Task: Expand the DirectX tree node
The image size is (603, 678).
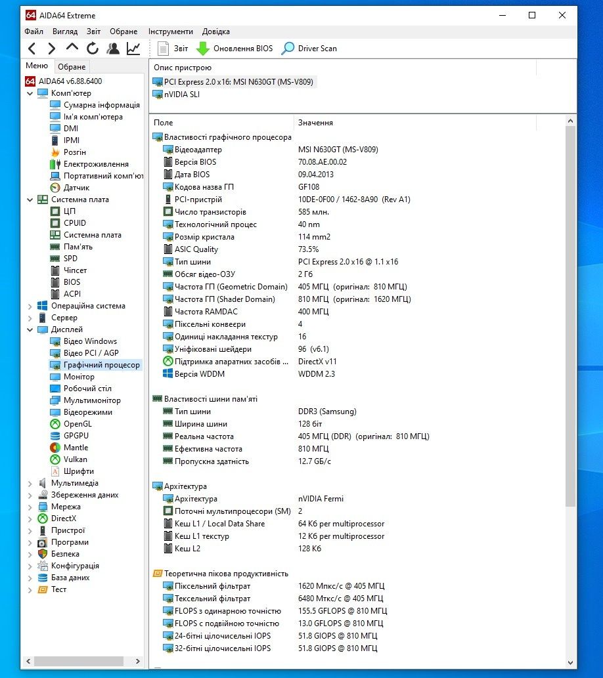Action: tap(30, 519)
